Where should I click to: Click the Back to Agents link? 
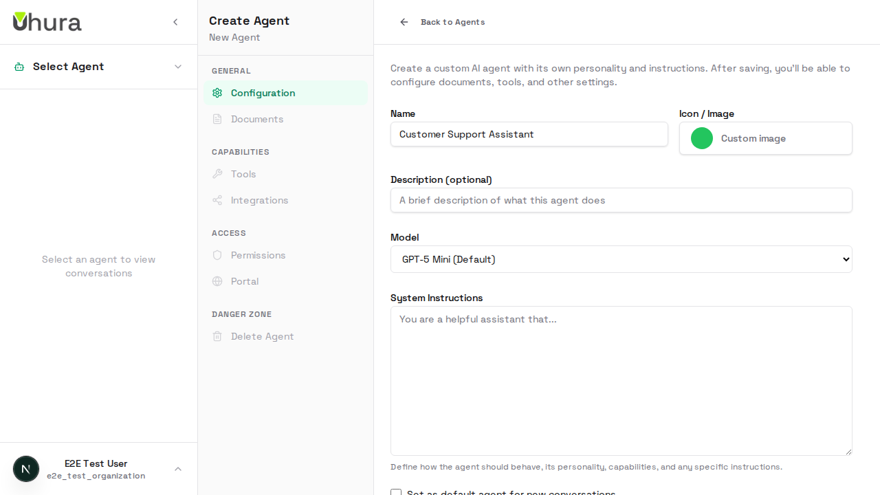[452, 22]
